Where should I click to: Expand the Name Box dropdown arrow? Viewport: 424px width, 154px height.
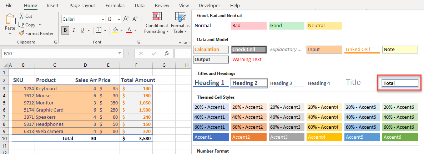[x=120, y=53]
